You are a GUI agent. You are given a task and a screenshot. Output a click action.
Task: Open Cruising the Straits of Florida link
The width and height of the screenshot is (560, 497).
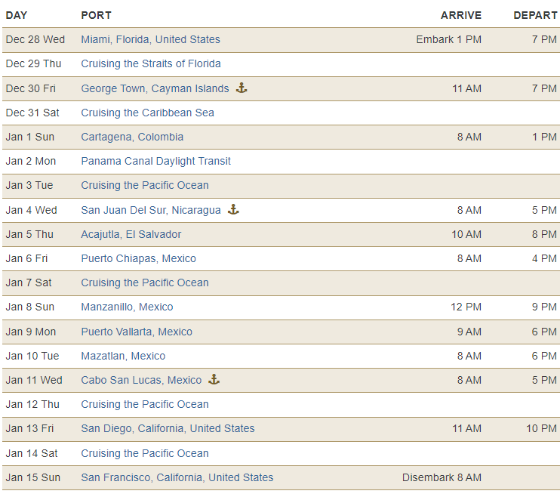pos(151,63)
